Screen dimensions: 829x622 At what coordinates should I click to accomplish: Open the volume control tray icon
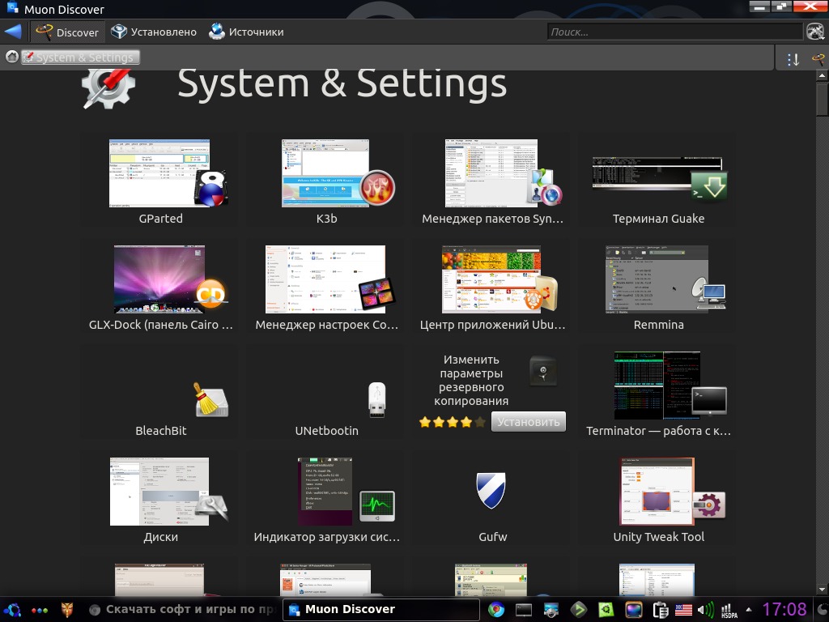tap(705, 610)
